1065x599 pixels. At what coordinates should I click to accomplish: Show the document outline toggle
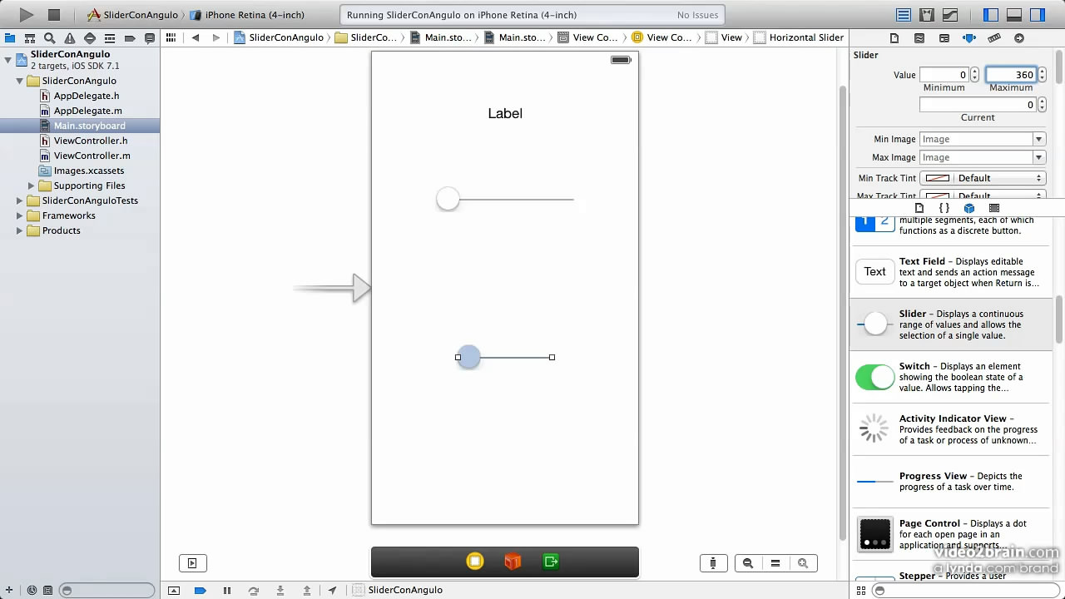point(192,563)
